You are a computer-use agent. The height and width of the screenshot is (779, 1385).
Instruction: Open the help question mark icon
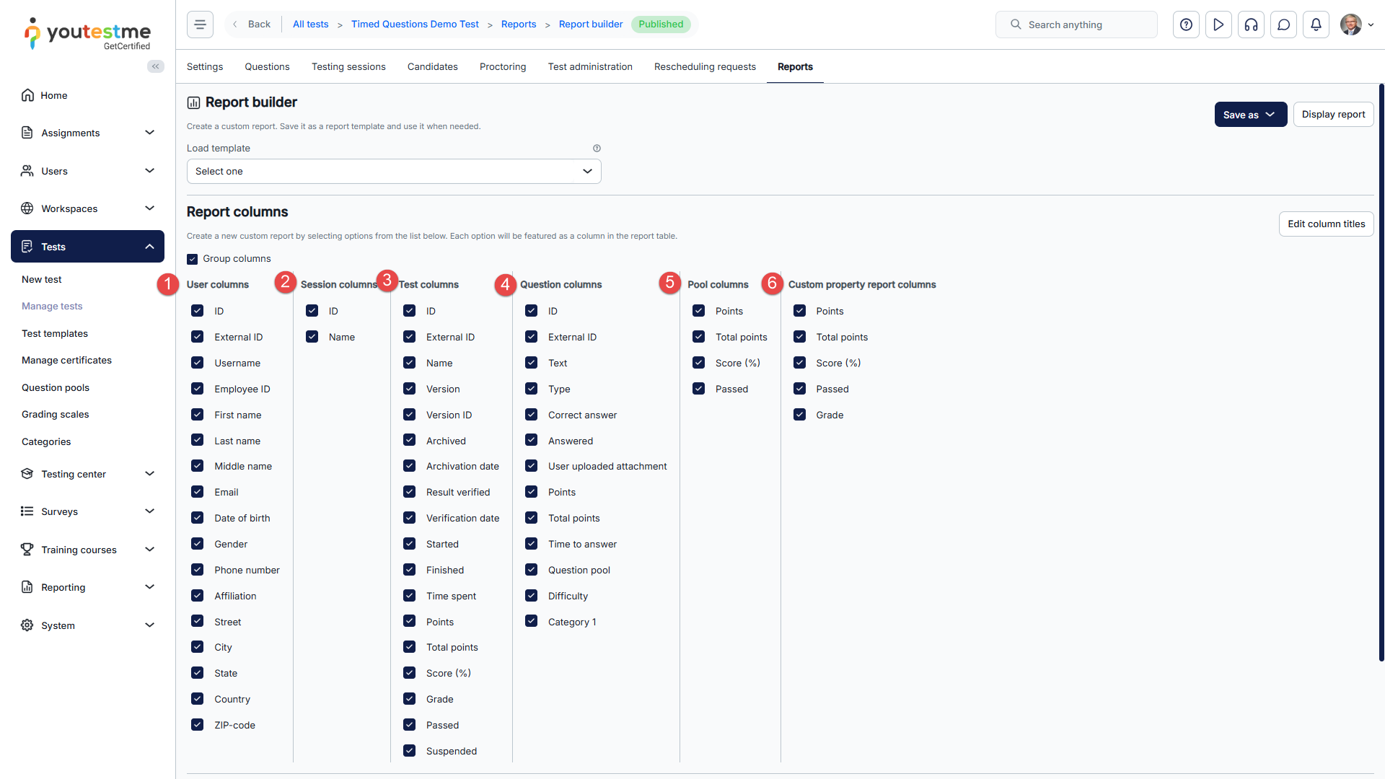pos(1186,25)
